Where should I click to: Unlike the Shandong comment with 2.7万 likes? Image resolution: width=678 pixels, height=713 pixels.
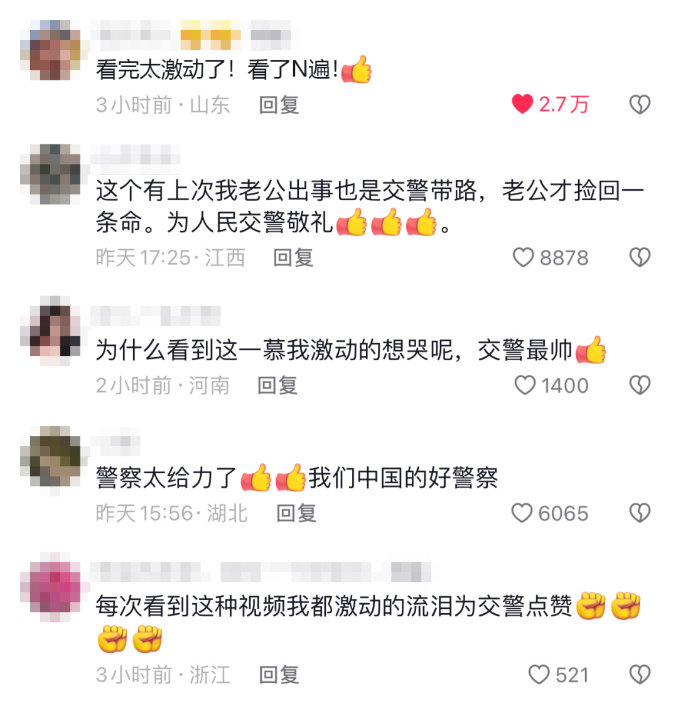pos(522,104)
